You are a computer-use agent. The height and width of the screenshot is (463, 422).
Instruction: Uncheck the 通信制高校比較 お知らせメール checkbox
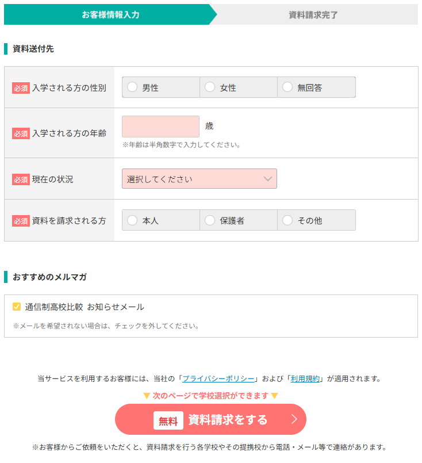[17, 307]
